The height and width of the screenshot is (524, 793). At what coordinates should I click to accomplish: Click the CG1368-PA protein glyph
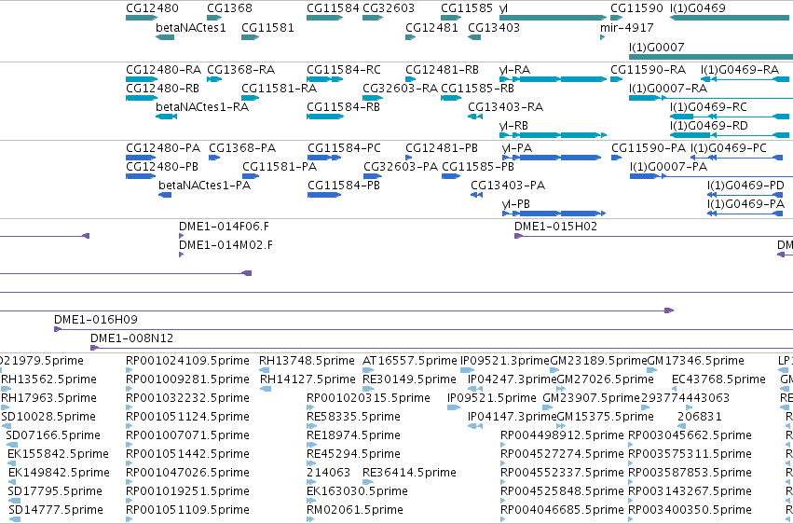(214, 158)
